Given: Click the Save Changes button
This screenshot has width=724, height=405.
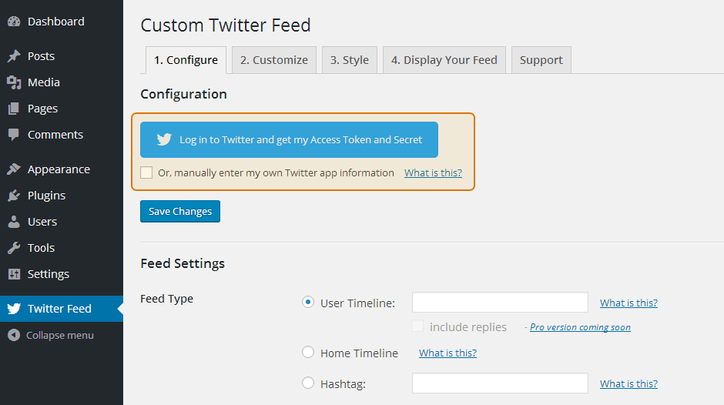Looking at the screenshot, I should 180,211.
